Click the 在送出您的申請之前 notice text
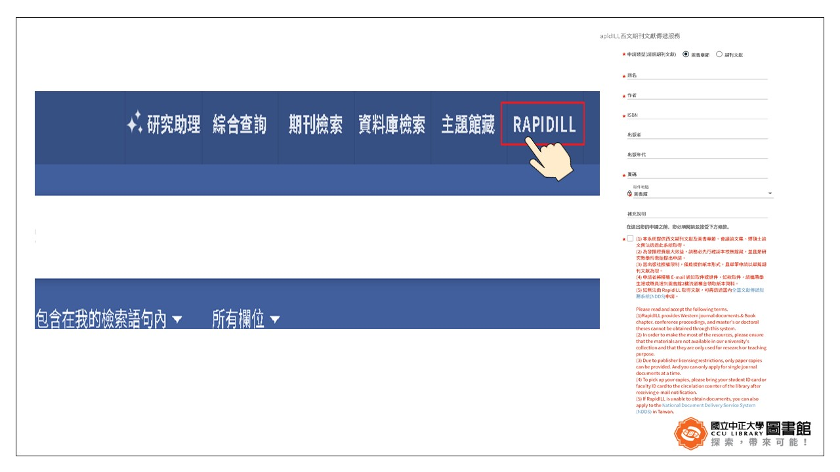The image size is (840, 472). (x=678, y=227)
